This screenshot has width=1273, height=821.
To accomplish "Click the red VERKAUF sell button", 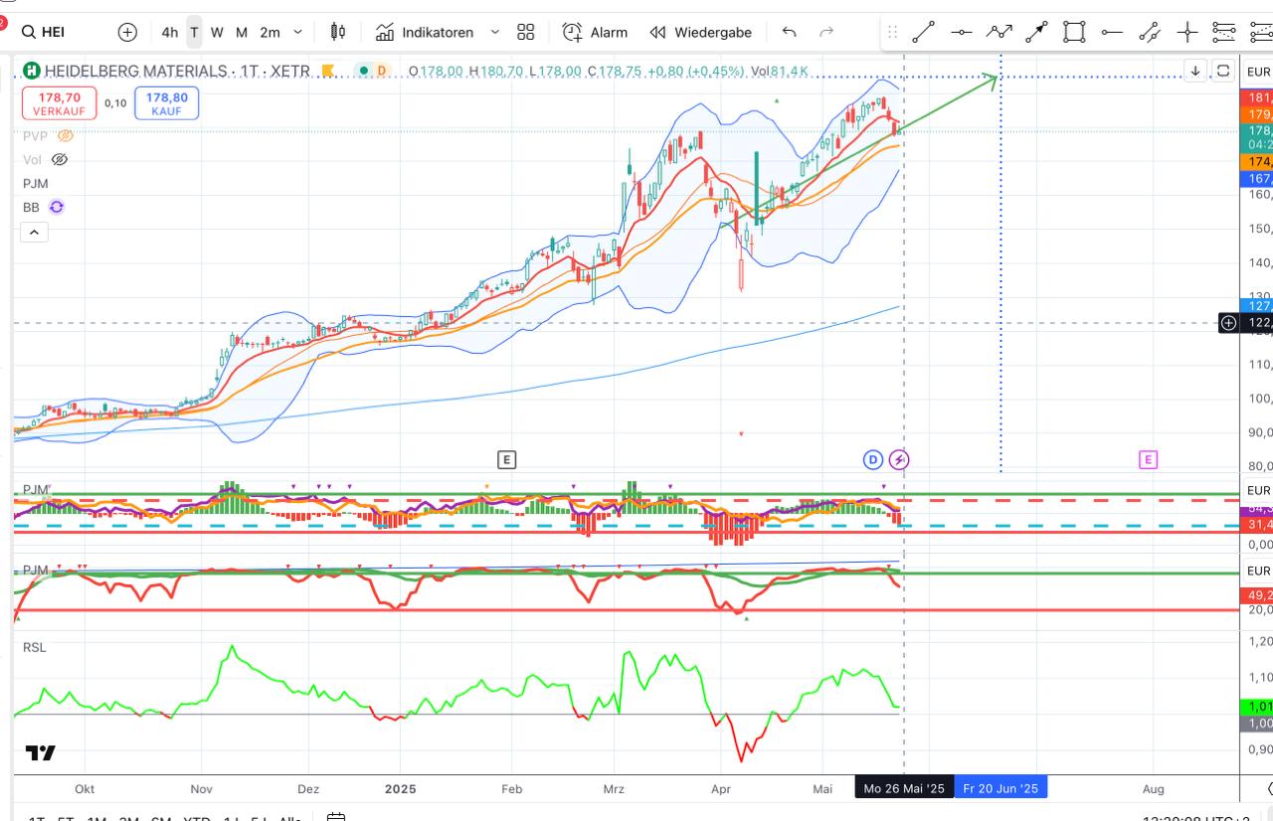I will coord(60,103).
